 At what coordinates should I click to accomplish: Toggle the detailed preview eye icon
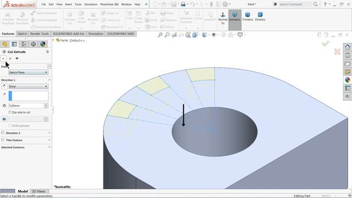click(x=17, y=58)
